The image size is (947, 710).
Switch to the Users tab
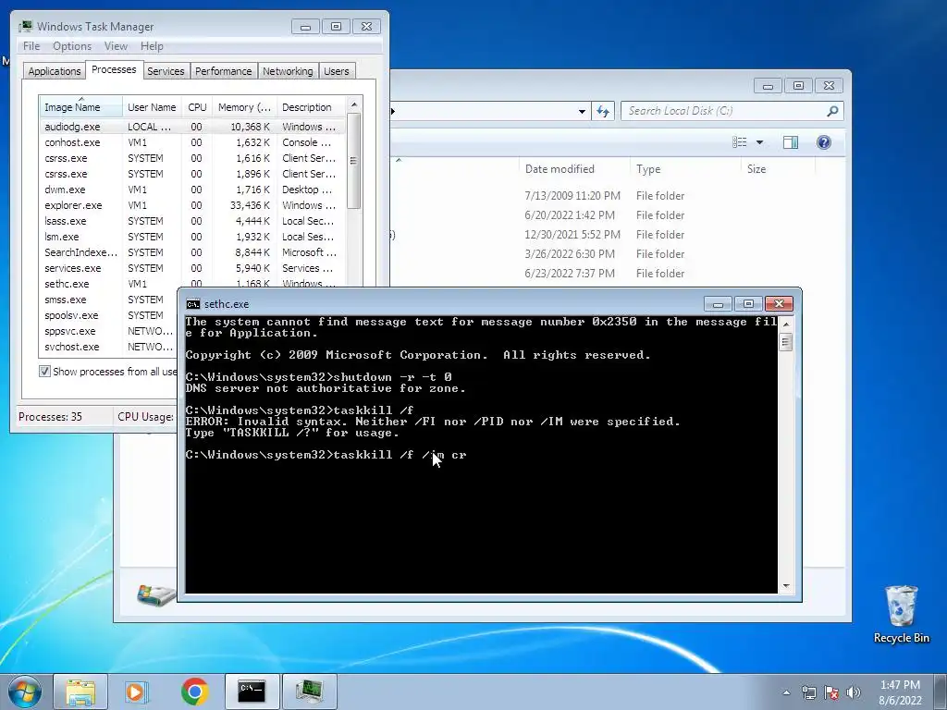pos(337,71)
